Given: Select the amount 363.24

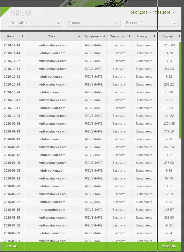Looking at the screenshot, I should click(169, 147).
